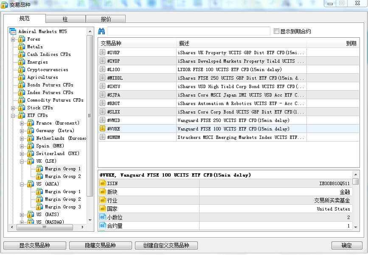Collapse the ETF CFDs tree node
This screenshot has width=368, height=255.
click(13, 116)
